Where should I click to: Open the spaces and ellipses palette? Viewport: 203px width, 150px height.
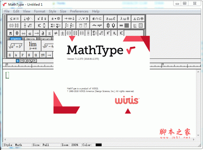coord(28,19)
